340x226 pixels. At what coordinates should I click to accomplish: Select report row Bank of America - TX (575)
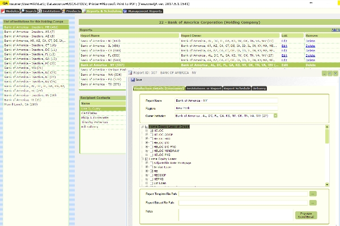[103, 84]
